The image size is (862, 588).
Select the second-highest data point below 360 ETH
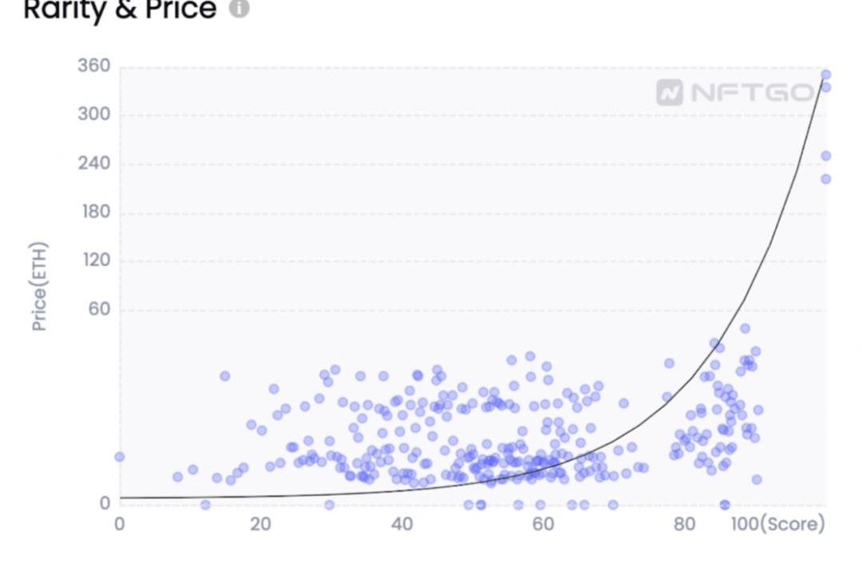pos(825,87)
